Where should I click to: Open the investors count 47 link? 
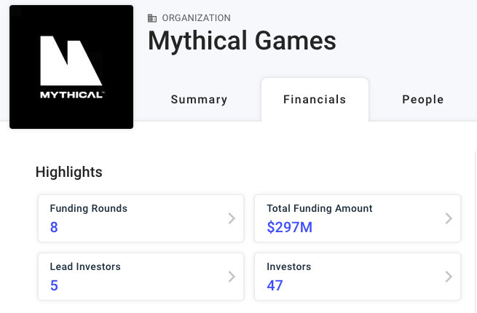[x=275, y=285]
